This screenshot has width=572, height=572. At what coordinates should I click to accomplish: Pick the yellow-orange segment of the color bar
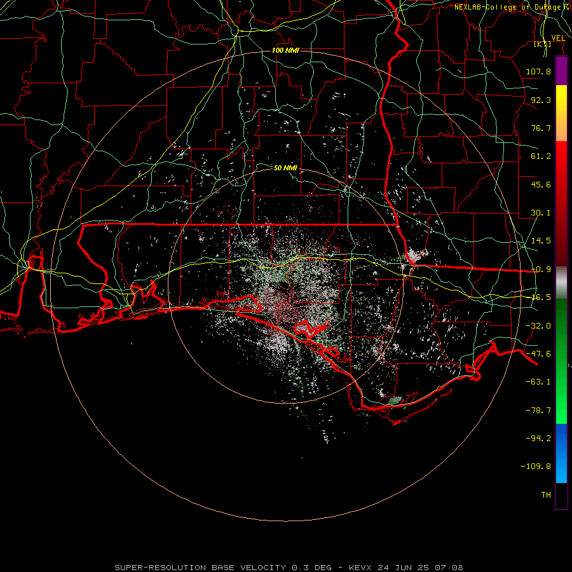pos(561,113)
